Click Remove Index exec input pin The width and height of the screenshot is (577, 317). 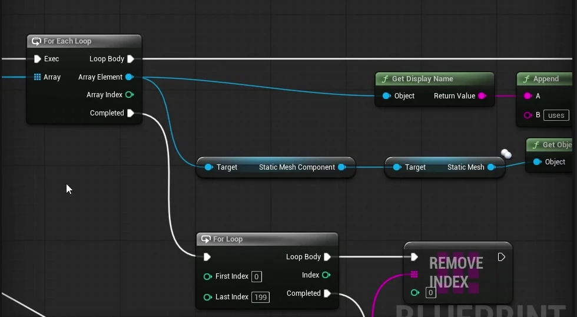[414, 257]
